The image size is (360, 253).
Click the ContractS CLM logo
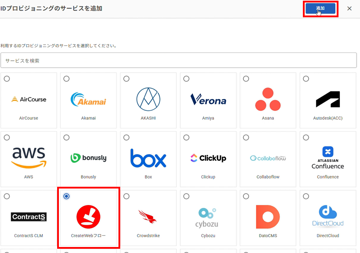(29, 217)
